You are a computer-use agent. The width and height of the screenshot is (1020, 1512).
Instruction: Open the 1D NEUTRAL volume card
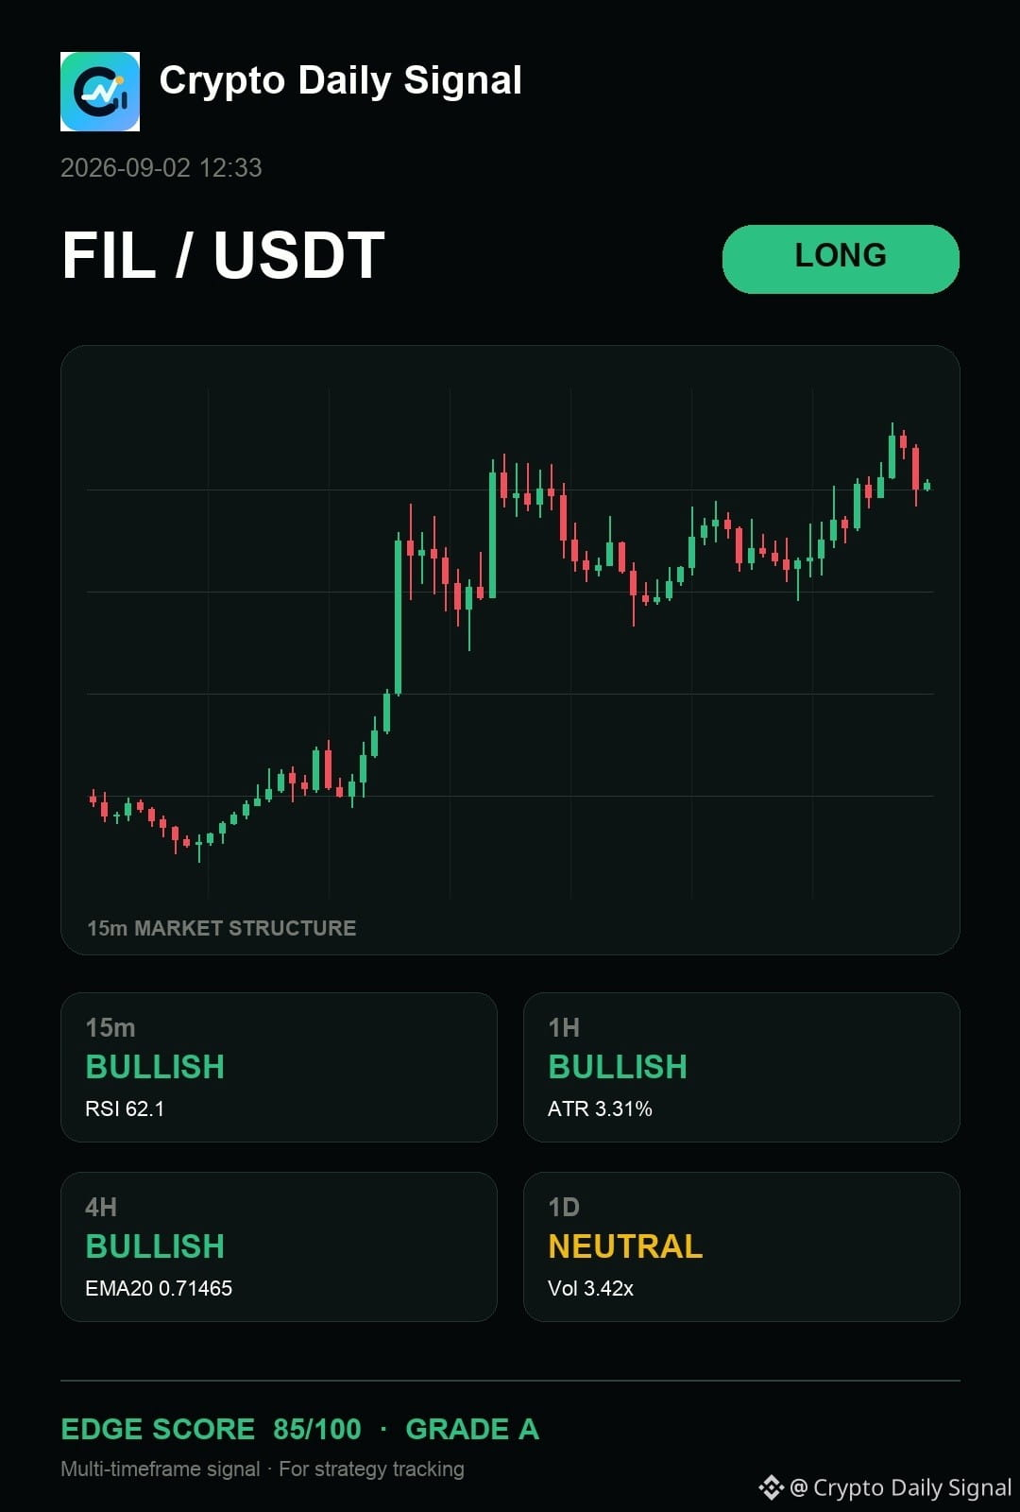741,1246
